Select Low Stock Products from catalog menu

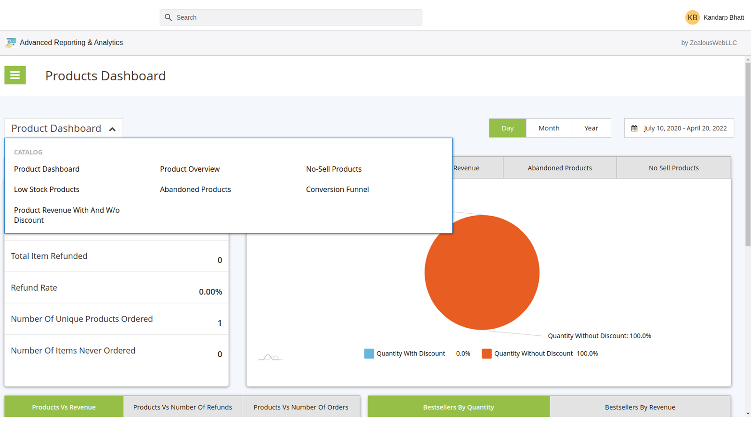click(x=46, y=189)
